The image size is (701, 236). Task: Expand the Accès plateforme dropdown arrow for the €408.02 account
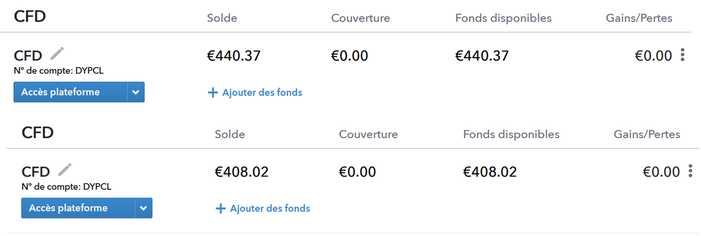144,208
